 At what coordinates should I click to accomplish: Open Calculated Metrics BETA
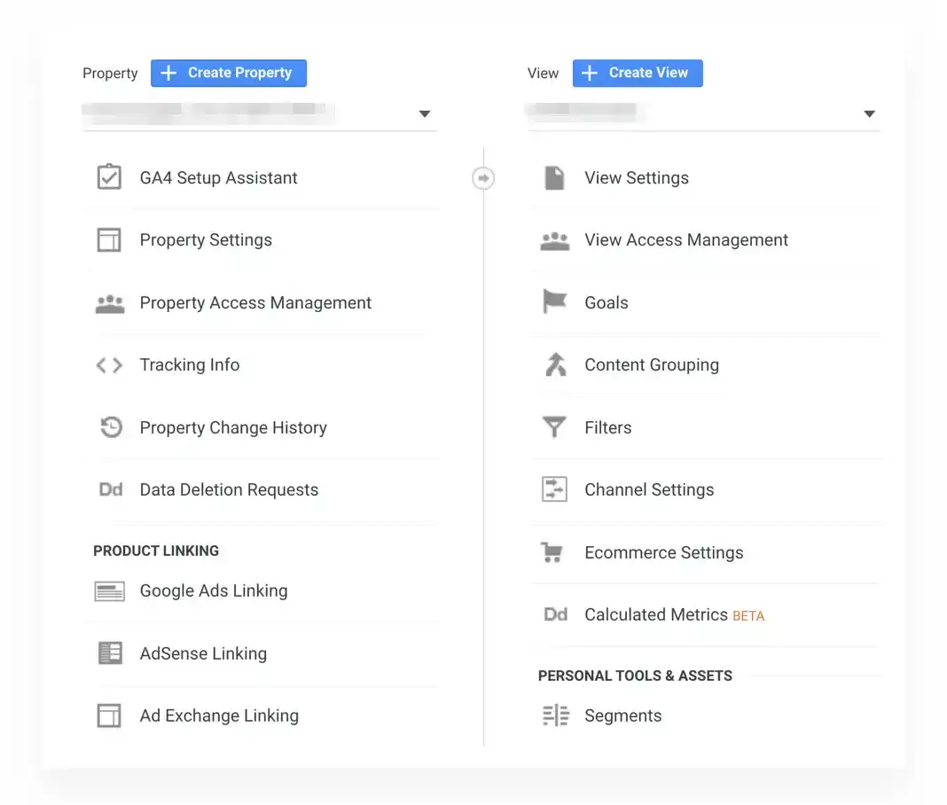coord(654,614)
